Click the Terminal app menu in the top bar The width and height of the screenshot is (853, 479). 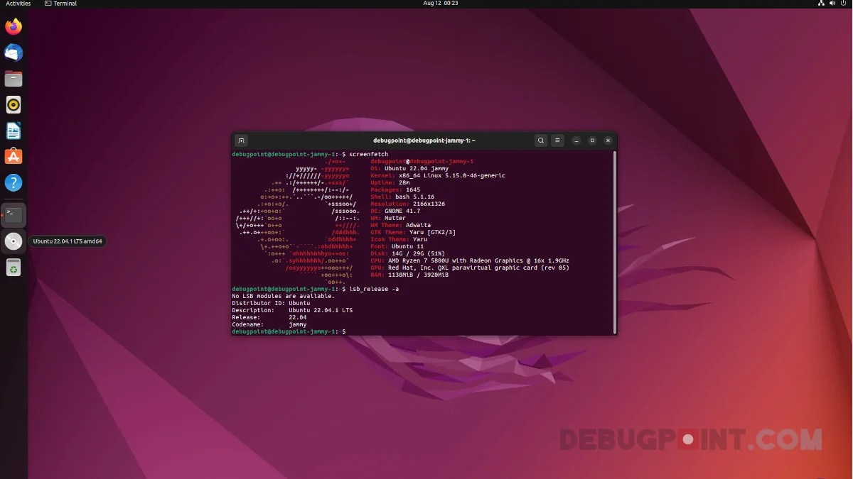tap(61, 3)
